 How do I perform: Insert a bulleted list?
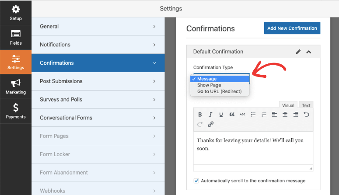[x=253, y=115]
